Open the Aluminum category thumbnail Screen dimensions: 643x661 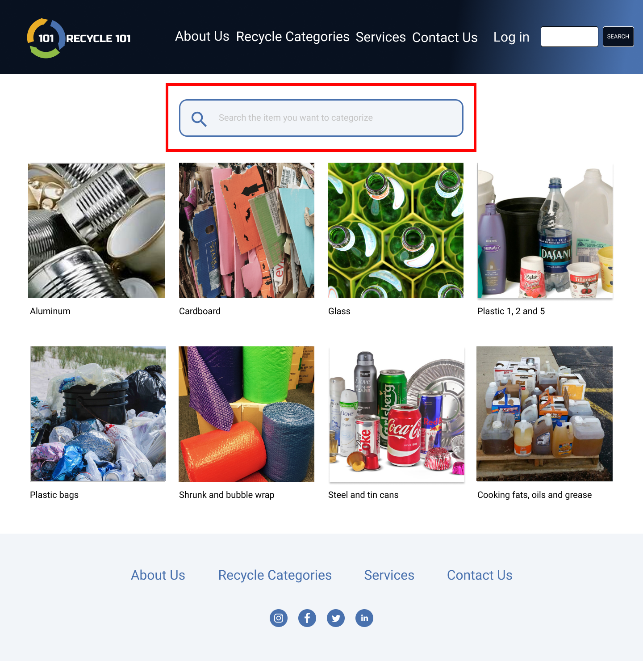tap(96, 231)
